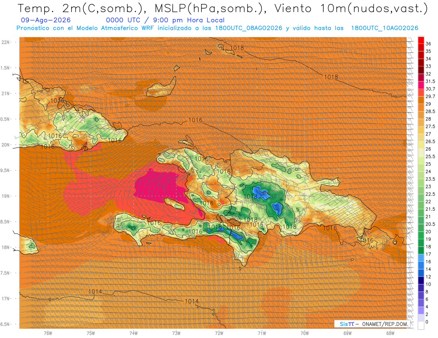Select the yellow legend swatch between 27 and 26.5
The image size is (438, 338).
pos(421,138)
